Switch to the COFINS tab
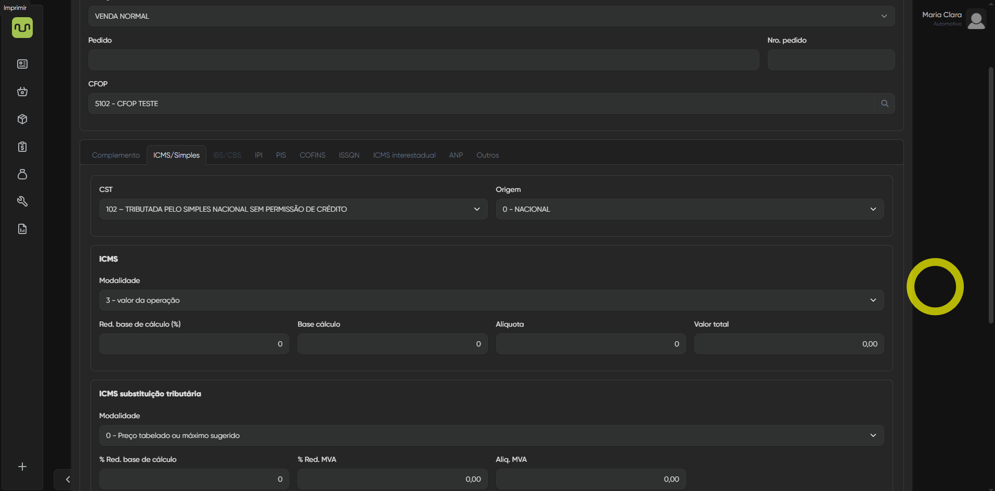The image size is (995, 491). pos(312,155)
